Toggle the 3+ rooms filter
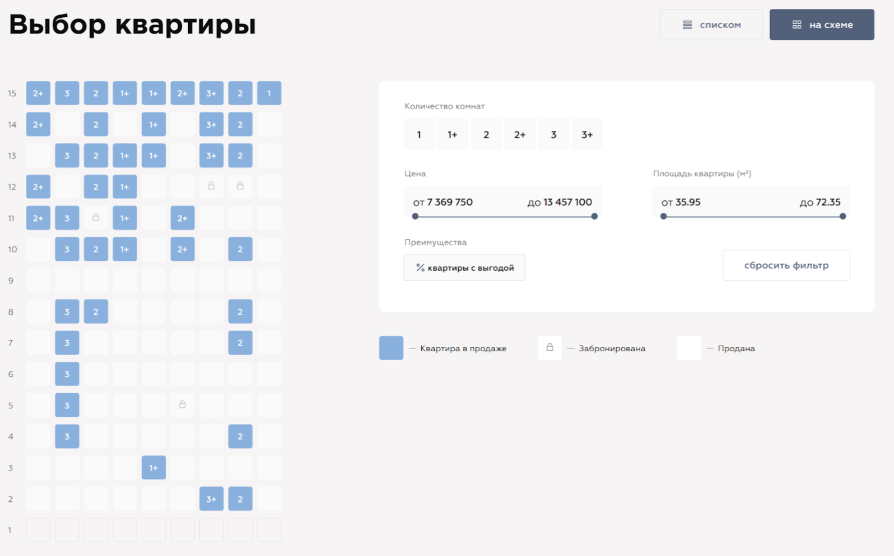894x556 pixels. pyautogui.click(x=587, y=134)
